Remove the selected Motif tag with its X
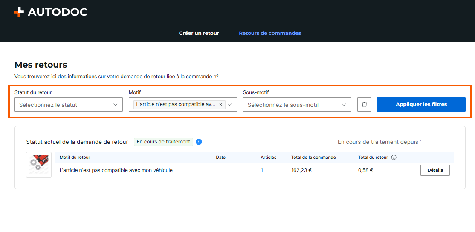475x232 pixels. [x=220, y=104]
